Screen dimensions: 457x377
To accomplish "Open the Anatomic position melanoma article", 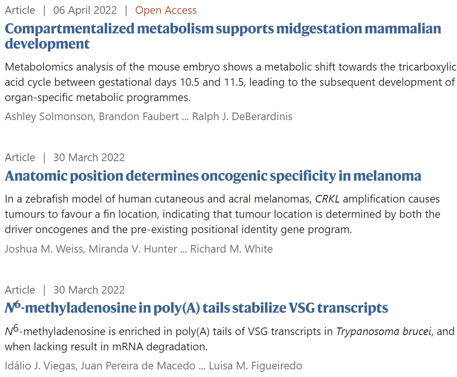I will [x=213, y=176].
